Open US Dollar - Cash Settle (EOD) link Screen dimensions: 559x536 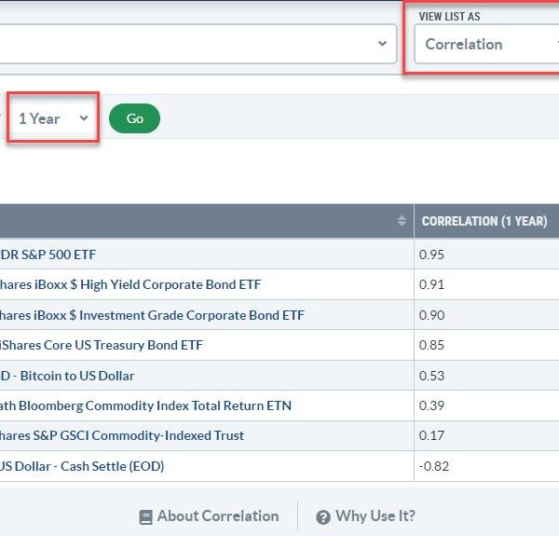(x=82, y=466)
